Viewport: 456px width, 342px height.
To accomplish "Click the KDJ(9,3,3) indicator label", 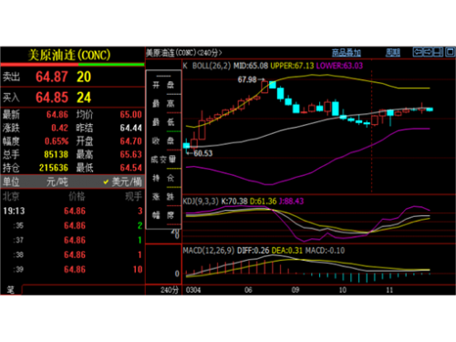I will pos(201,202).
